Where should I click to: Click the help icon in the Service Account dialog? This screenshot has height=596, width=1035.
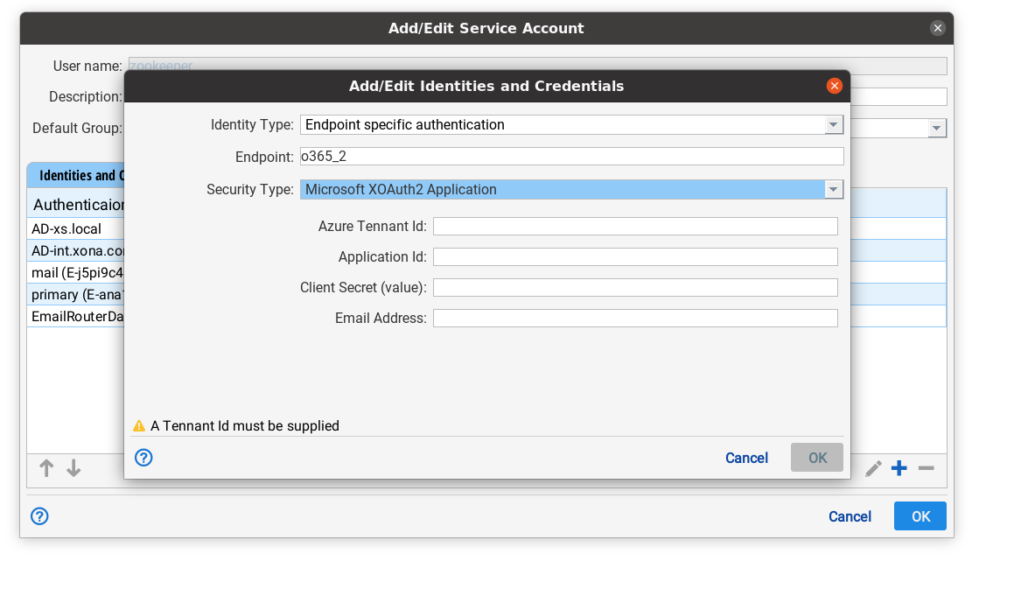click(39, 516)
